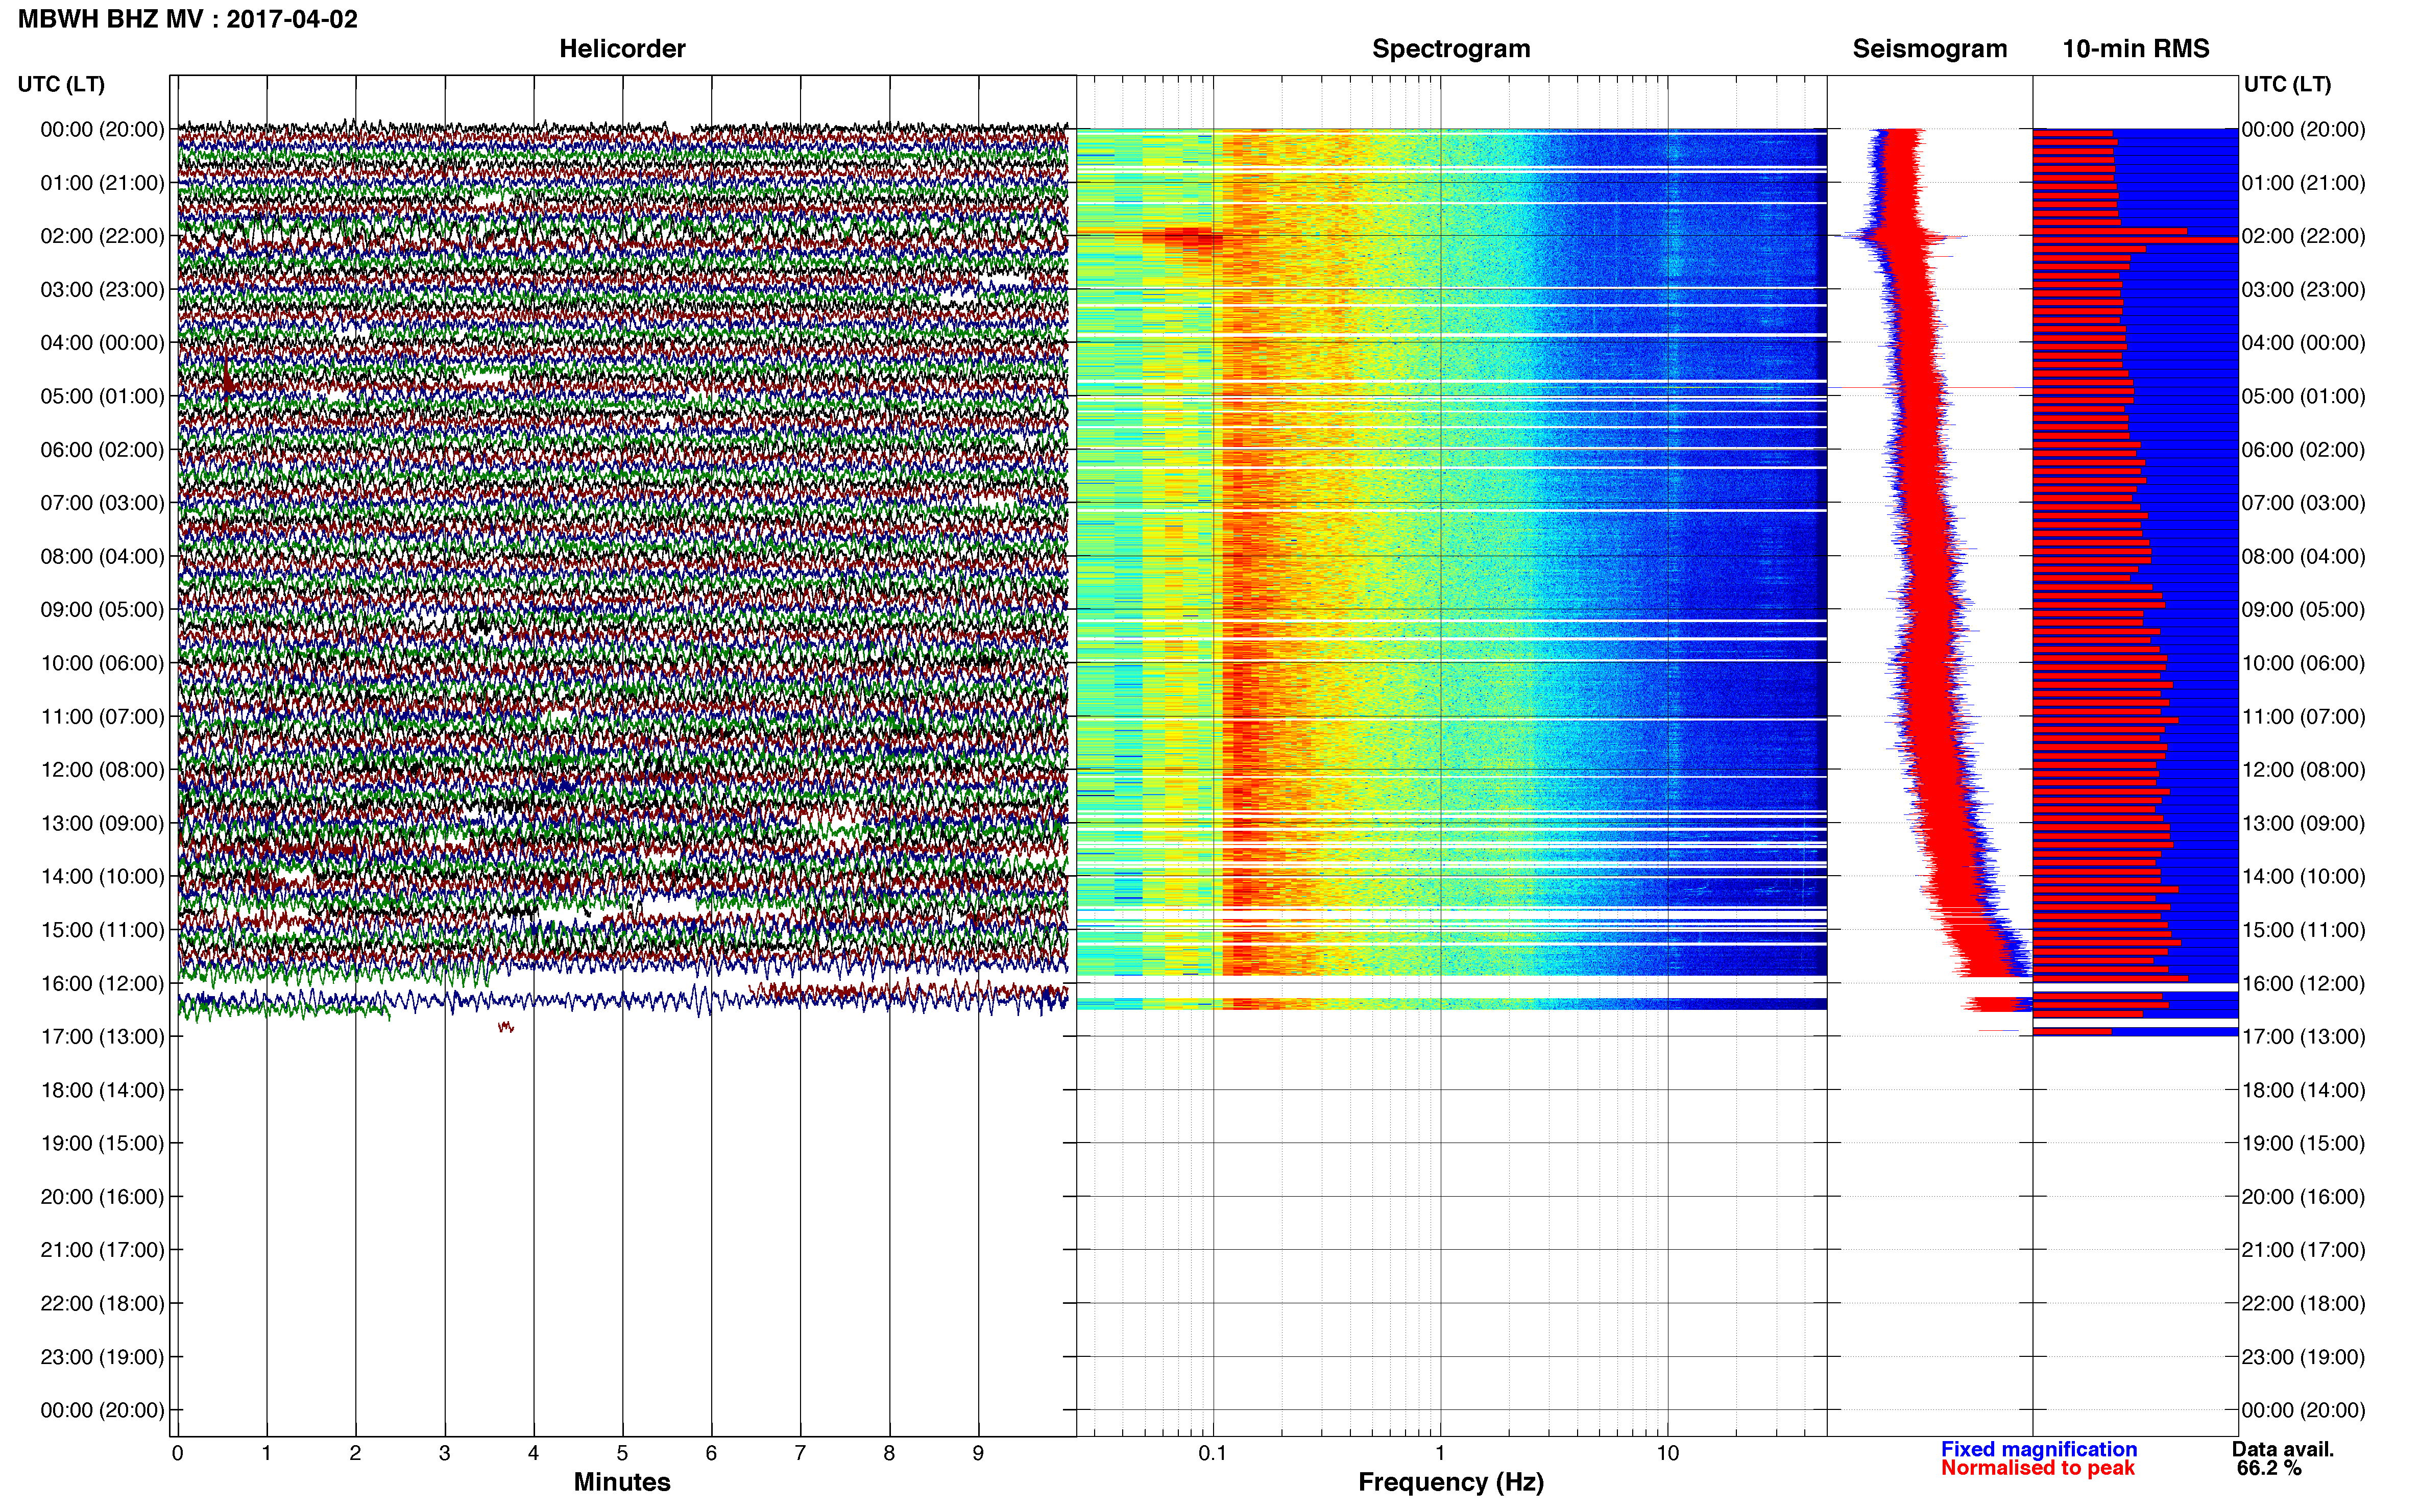The width and height of the screenshot is (2420, 1512).
Task: Click the 'Normalised to peak' legend text
Action: coord(2038,1468)
